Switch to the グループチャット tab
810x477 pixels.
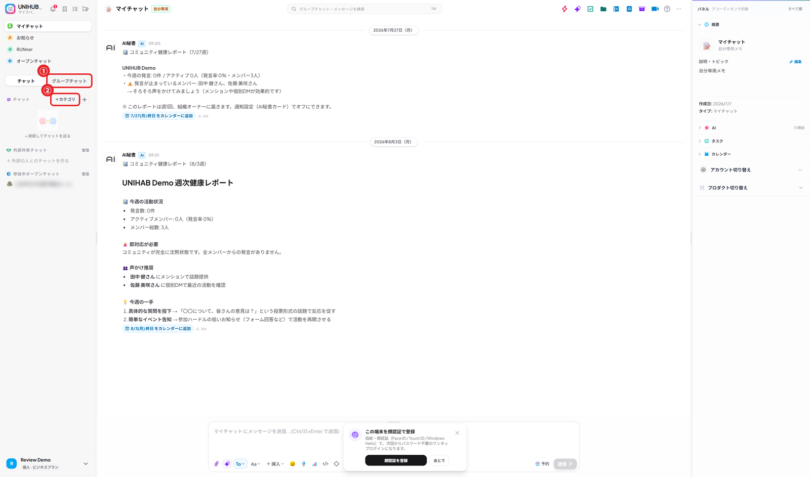click(x=69, y=81)
